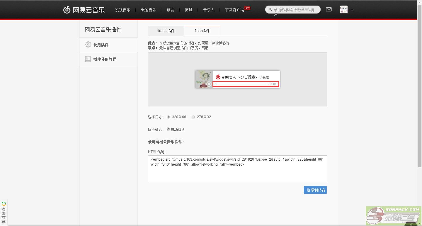Open 商城 in top navigation
The height and width of the screenshot is (226, 422).
[x=189, y=10]
